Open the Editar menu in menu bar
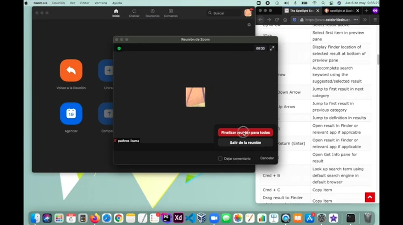This screenshot has height=225, width=403. pos(84,3)
